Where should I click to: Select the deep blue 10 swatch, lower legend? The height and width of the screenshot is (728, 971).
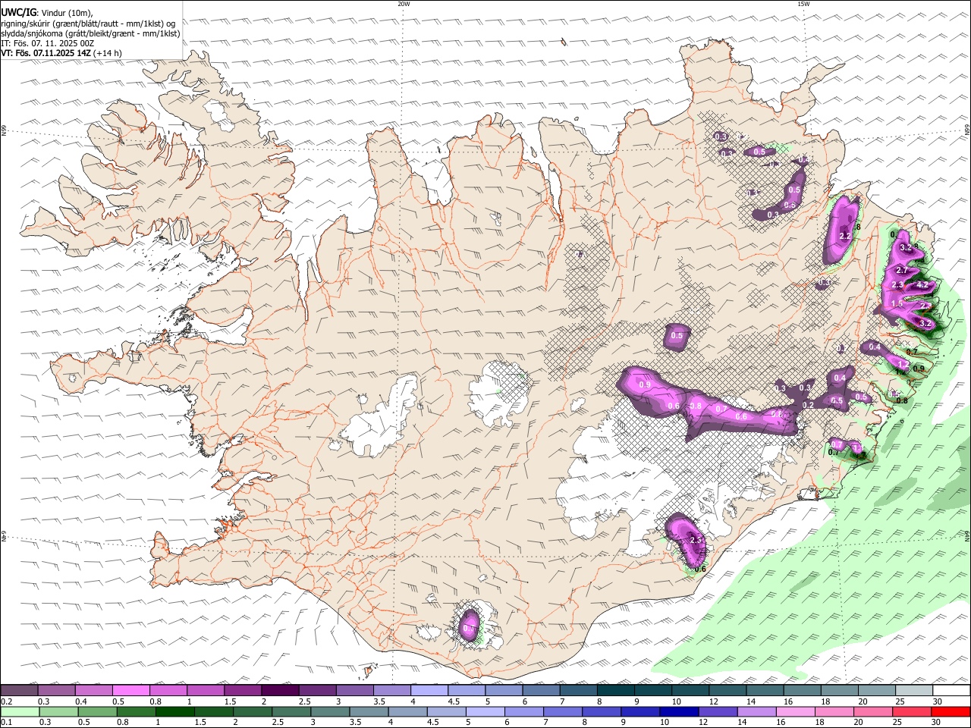[679, 711]
